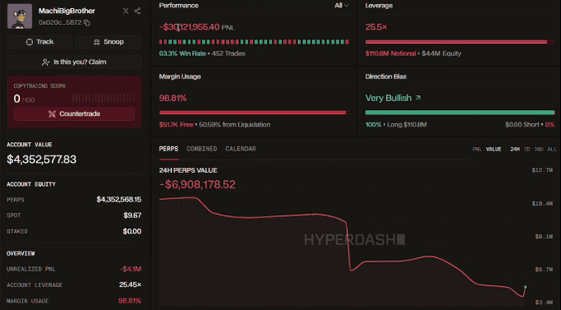Click 'Long $110.8M' text

406,125
